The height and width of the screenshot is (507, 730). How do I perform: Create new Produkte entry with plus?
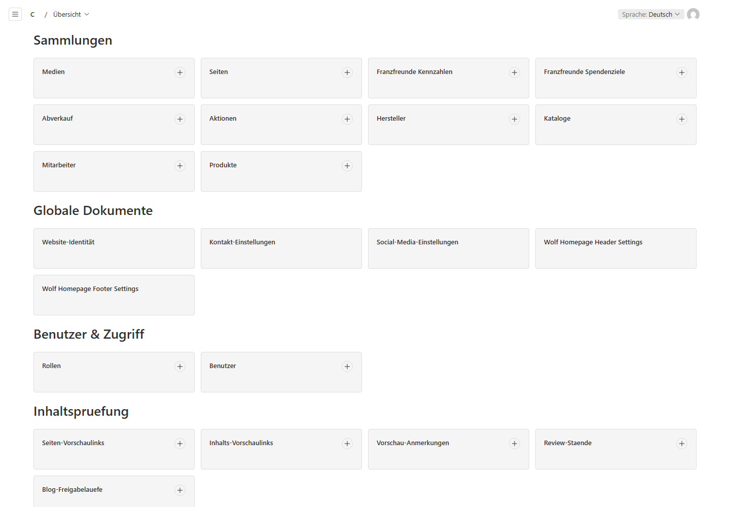pos(347,166)
